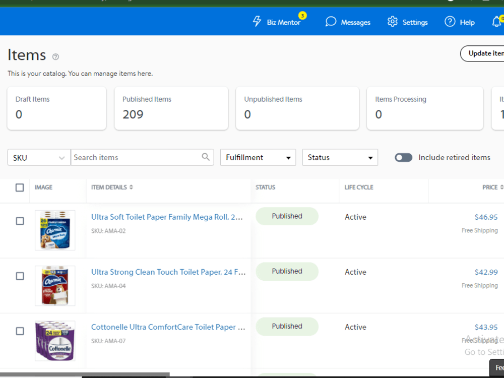This screenshot has width=504, height=378.
Task: Select the Draft Items card
Action: click(x=57, y=108)
